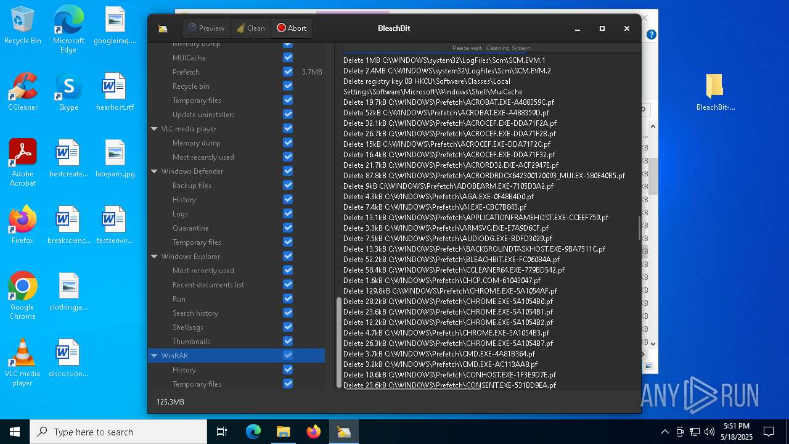Open File Explorer from taskbar
The image size is (789, 444).
283,432
